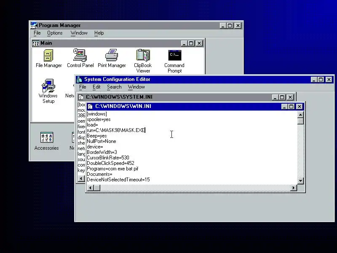Click the "spooler=yes" line
This screenshot has height=253, width=337.
coord(99,119)
